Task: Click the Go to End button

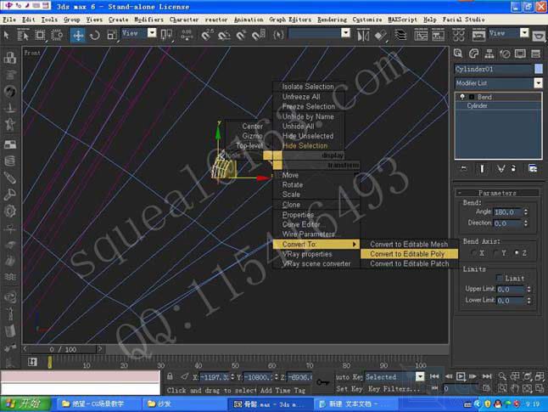Action: (x=486, y=376)
